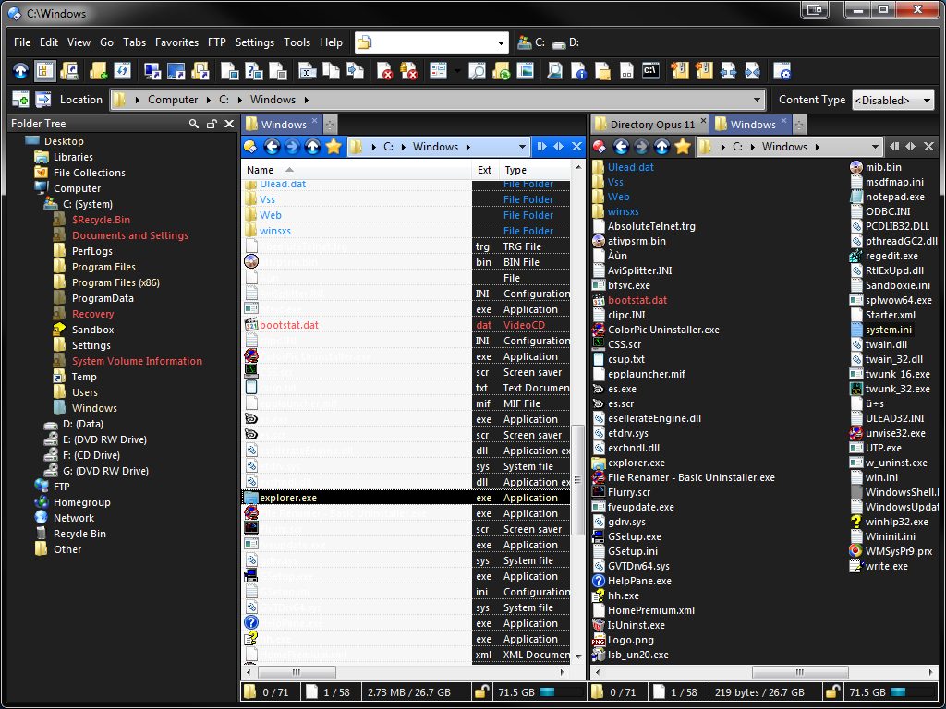Open the address bar history dropdown

tap(503, 42)
